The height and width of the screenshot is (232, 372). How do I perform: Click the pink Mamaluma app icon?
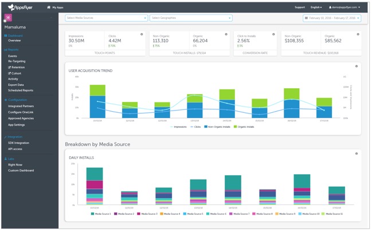coord(8,18)
